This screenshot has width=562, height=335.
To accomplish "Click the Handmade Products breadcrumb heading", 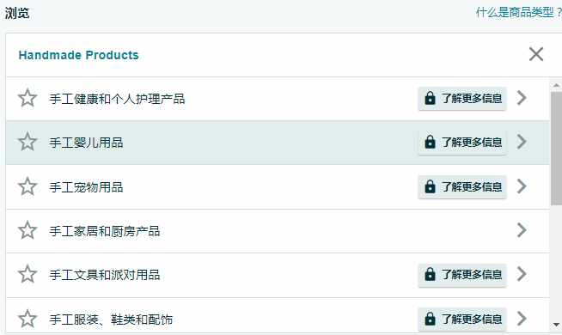I will pyautogui.click(x=78, y=55).
